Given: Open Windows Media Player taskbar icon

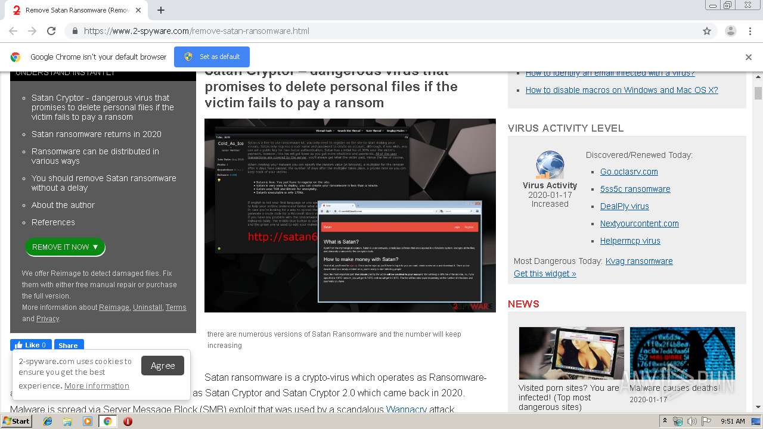Looking at the screenshot, I should point(88,421).
